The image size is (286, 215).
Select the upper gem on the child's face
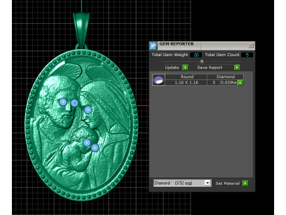(x=87, y=143)
